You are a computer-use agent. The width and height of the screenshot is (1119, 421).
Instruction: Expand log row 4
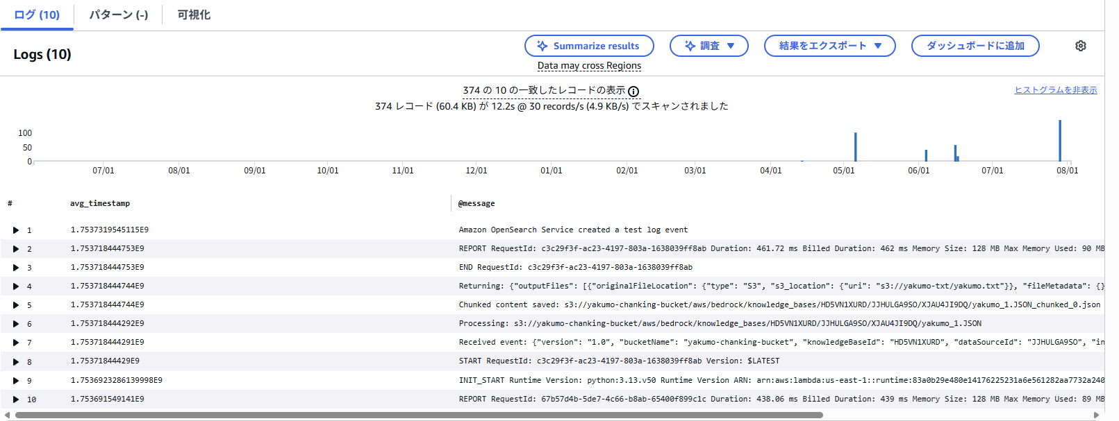click(15, 286)
